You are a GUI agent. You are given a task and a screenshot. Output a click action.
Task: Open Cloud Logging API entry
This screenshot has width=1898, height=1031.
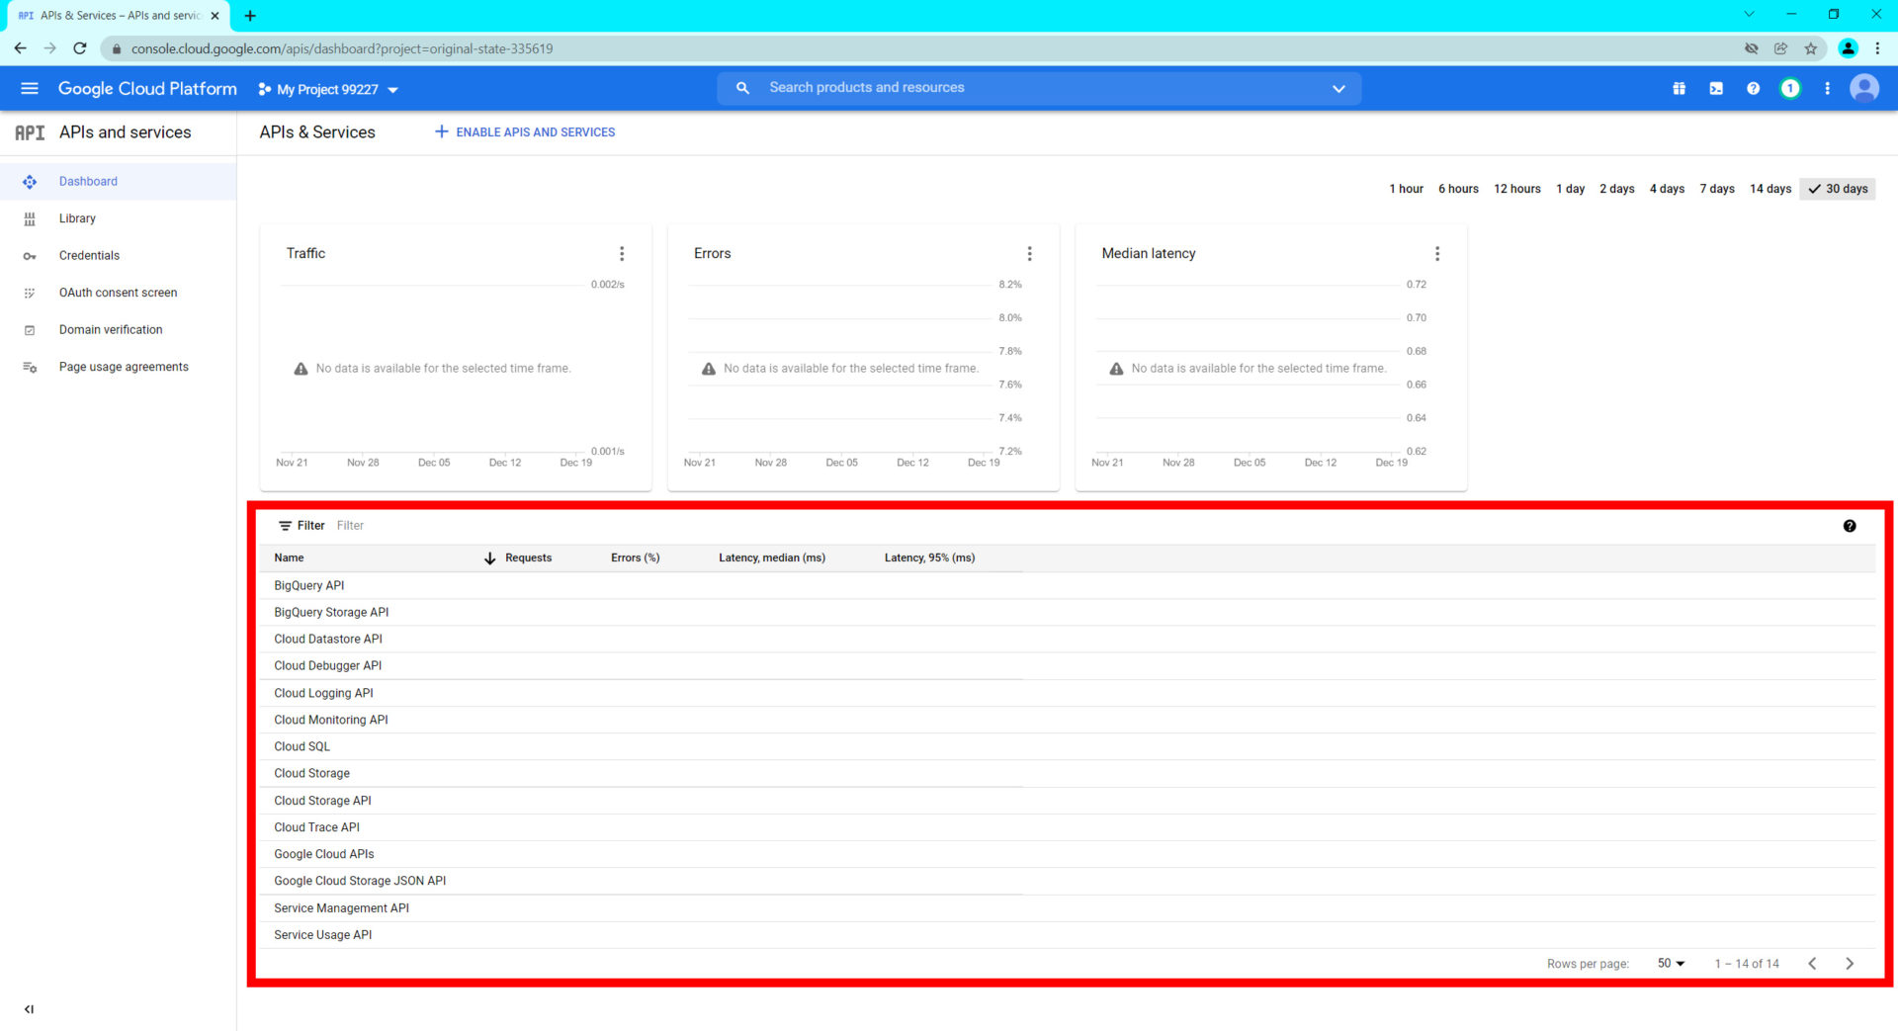(323, 694)
